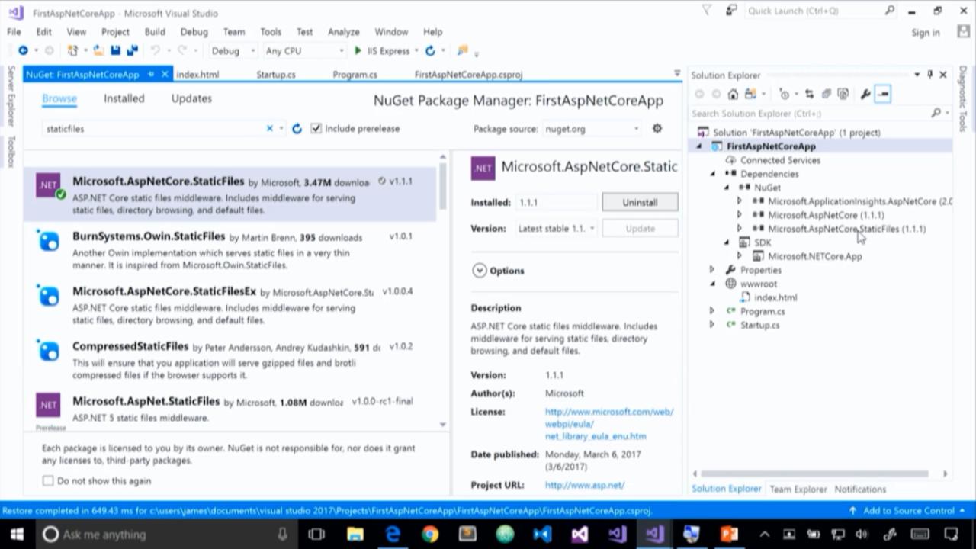Click the Save toolbar icon

[x=115, y=51]
